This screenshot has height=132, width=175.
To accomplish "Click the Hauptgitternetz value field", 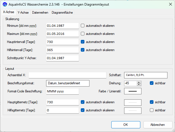I will [63, 102].
